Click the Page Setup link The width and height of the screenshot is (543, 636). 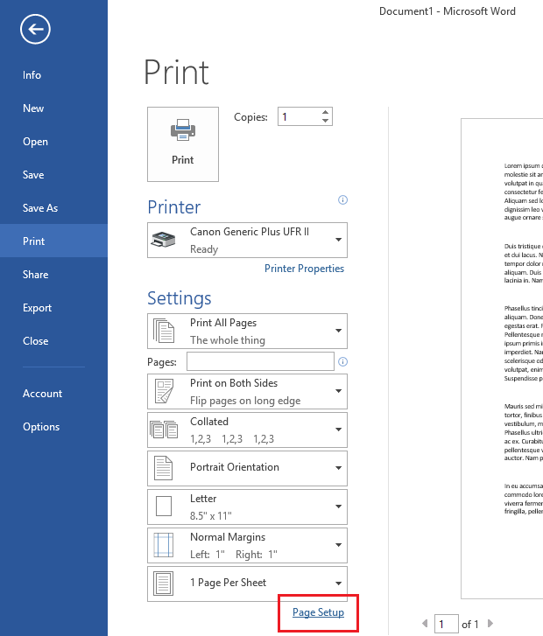coord(318,612)
